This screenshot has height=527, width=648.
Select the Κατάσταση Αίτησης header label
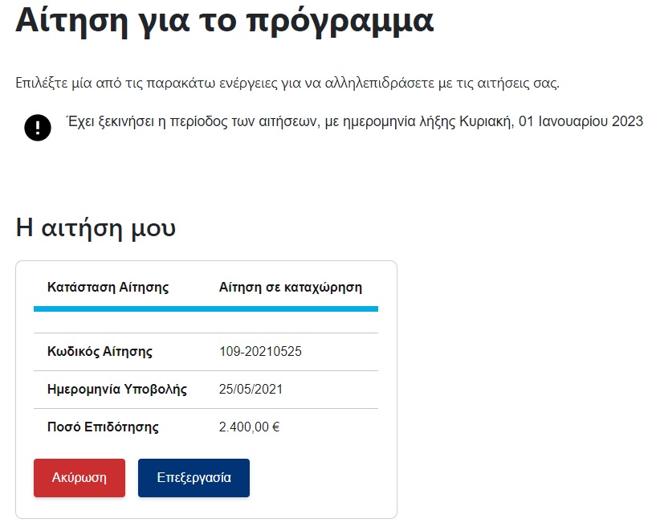click(x=108, y=288)
